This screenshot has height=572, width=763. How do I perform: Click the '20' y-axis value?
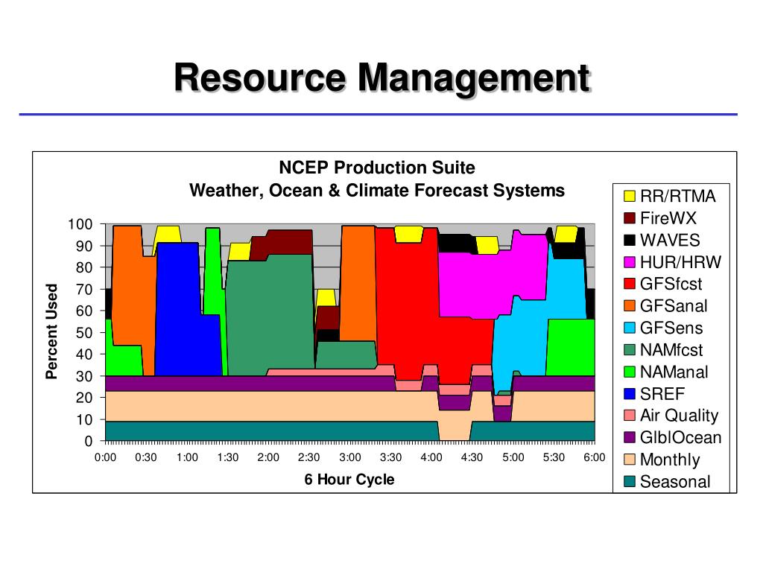click(83, 398)
